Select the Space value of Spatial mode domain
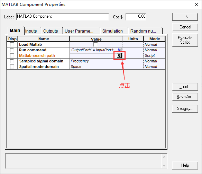 coord(96,67)
